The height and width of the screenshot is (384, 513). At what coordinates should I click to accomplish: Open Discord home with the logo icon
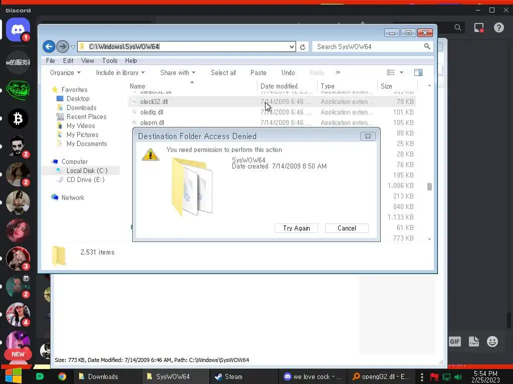18,29
